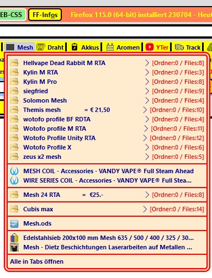Image resolution: width=212 pixels, height=278 pixels.
Task: Expand the Hellvape Dead Rabbit M RTA arrow
Action: (147, 63)
